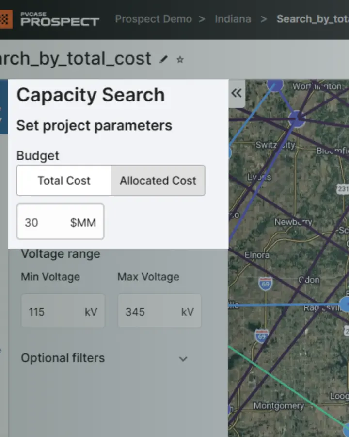This screenshot has width=349, height=437.
Task: Switch budget mode to Allocated Cost
Action: (158, 180)
